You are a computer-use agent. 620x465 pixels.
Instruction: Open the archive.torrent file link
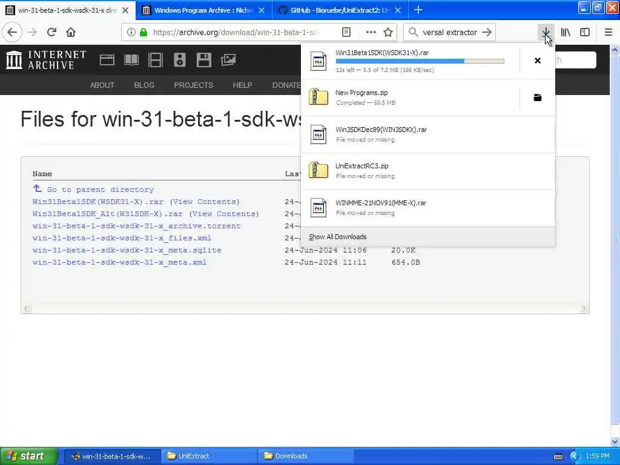coord(136,226)
